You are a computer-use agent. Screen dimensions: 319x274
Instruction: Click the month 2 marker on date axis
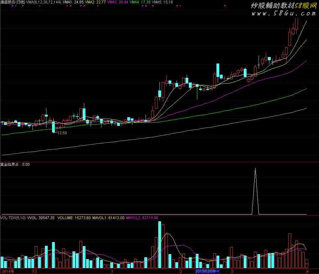pos(181,271)
